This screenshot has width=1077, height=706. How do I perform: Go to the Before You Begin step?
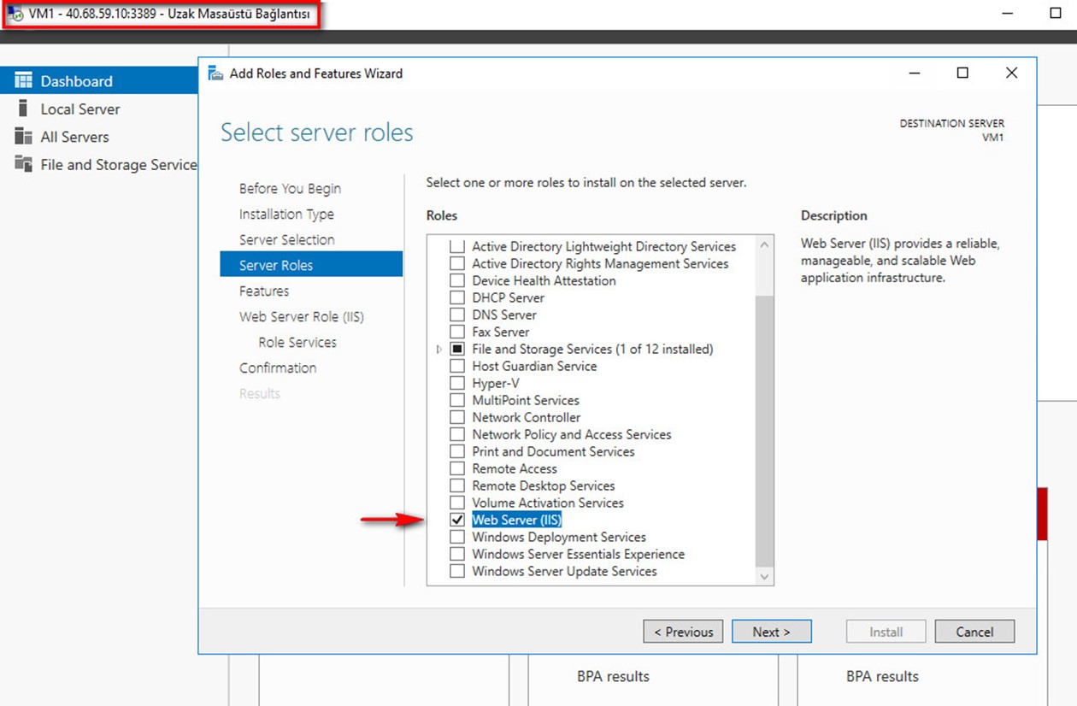pyautogui.click(x=290, y=188)
